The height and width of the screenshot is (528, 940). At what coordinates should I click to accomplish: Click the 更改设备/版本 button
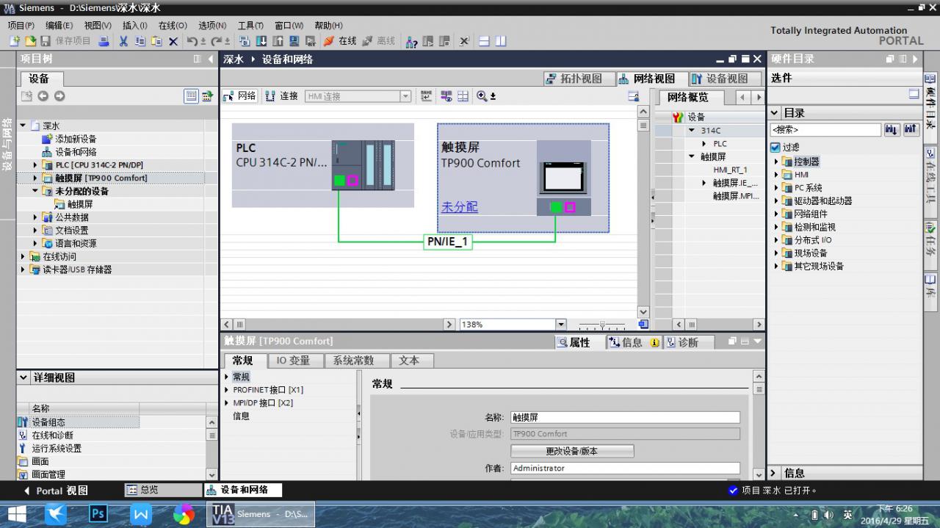tap(572, 451)
